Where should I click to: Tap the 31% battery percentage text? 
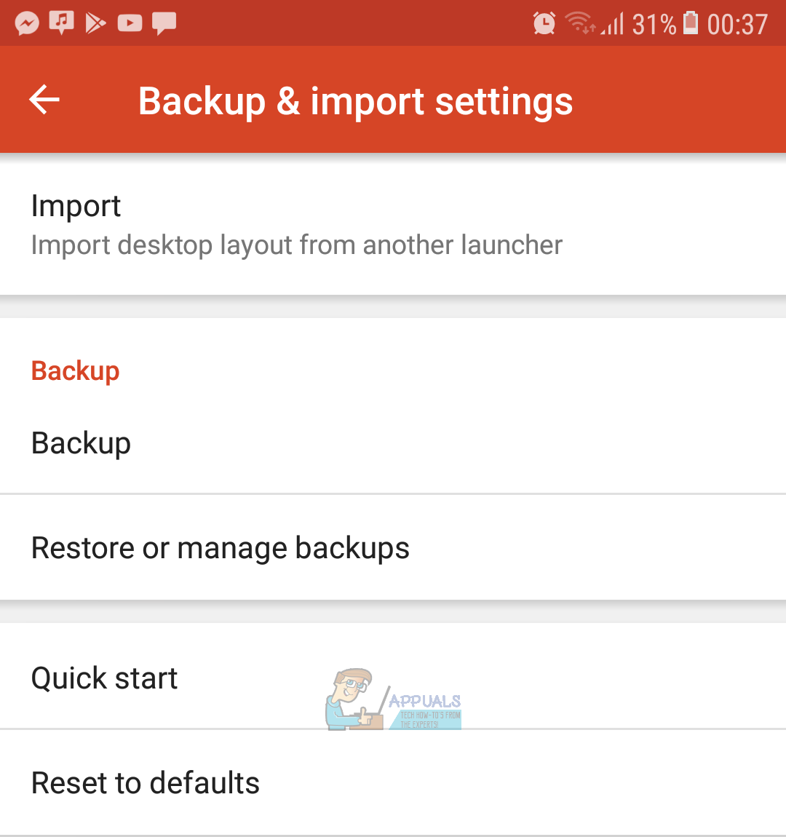(x=654, y=25)
